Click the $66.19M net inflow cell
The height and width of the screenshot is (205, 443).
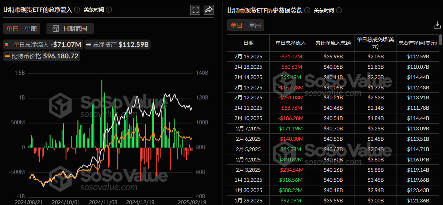tap(291, 77)
